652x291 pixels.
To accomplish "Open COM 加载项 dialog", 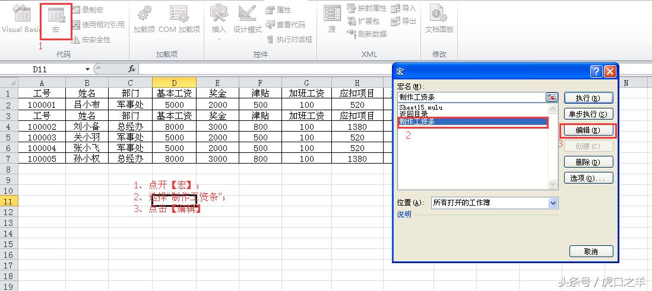I will tap(179, 20).
